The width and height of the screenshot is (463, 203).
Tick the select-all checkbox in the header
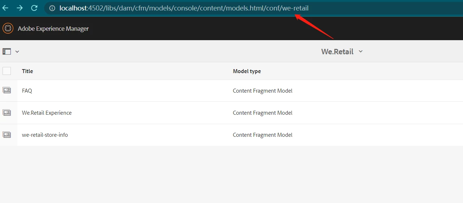coord(7,71)
